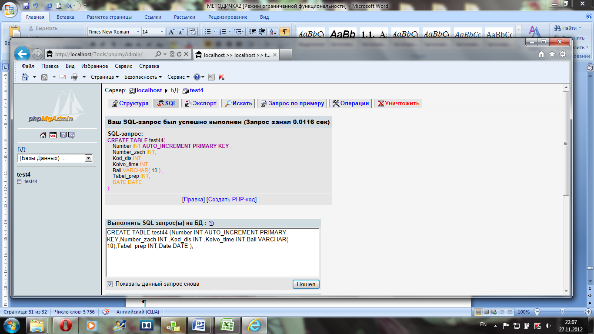Viewport: 594px width, 334px height.
Task: Open Opera from the Windows taskbar
Action: (x=65, y=325)
